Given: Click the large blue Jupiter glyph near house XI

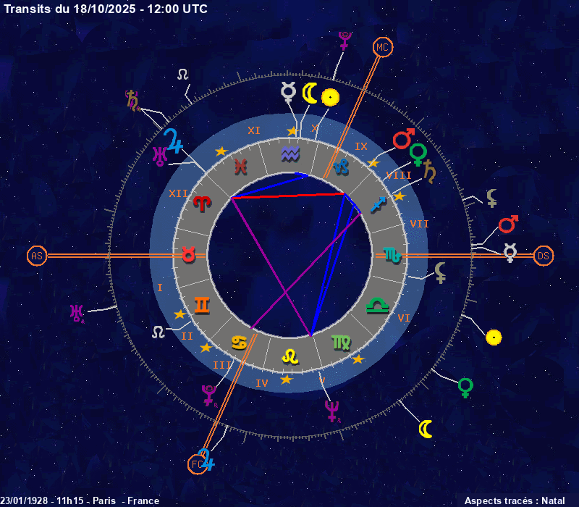Looking at the screenshot, I should click(173, 138).
